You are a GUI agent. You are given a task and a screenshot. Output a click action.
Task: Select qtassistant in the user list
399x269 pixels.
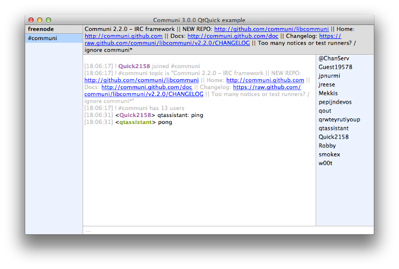tap(334, 128)
